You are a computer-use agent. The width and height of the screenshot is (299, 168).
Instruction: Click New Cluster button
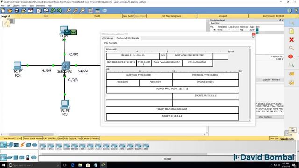(128, 16)
